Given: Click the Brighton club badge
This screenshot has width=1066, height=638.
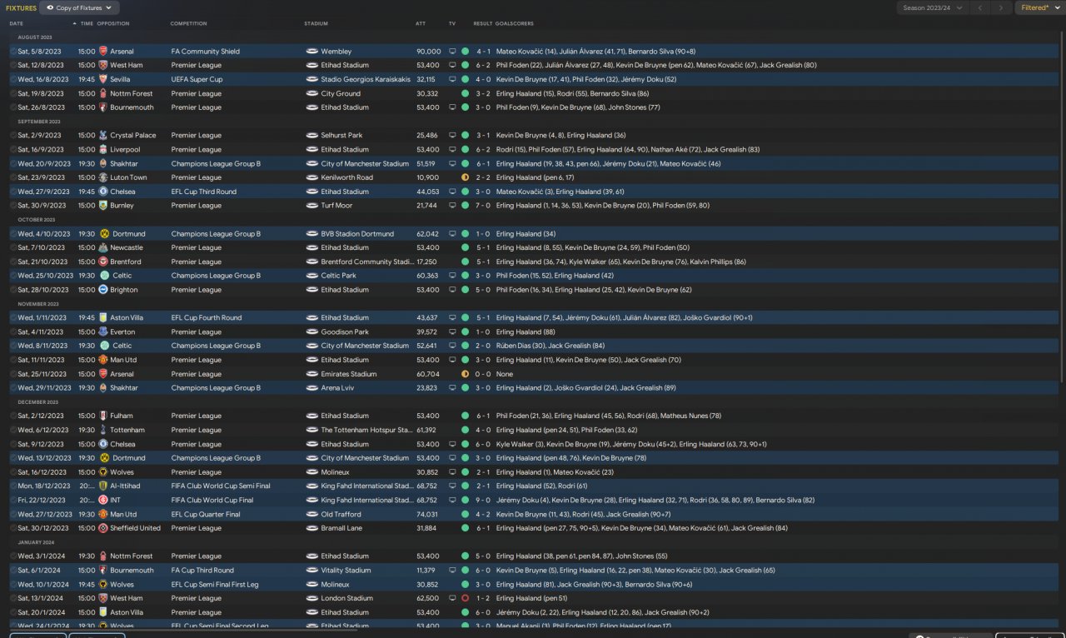Looking at the screenshot, I should click(x=103, y=290).
